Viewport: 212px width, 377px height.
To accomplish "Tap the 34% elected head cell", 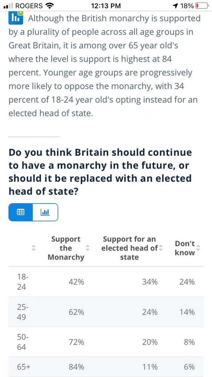I will point(150,282).
